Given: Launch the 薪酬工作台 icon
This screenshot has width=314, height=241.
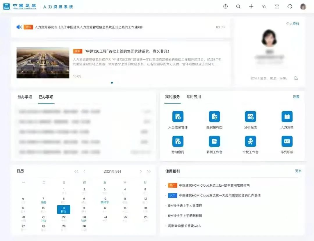Looking at the screenshot, I should coord(214,141).
